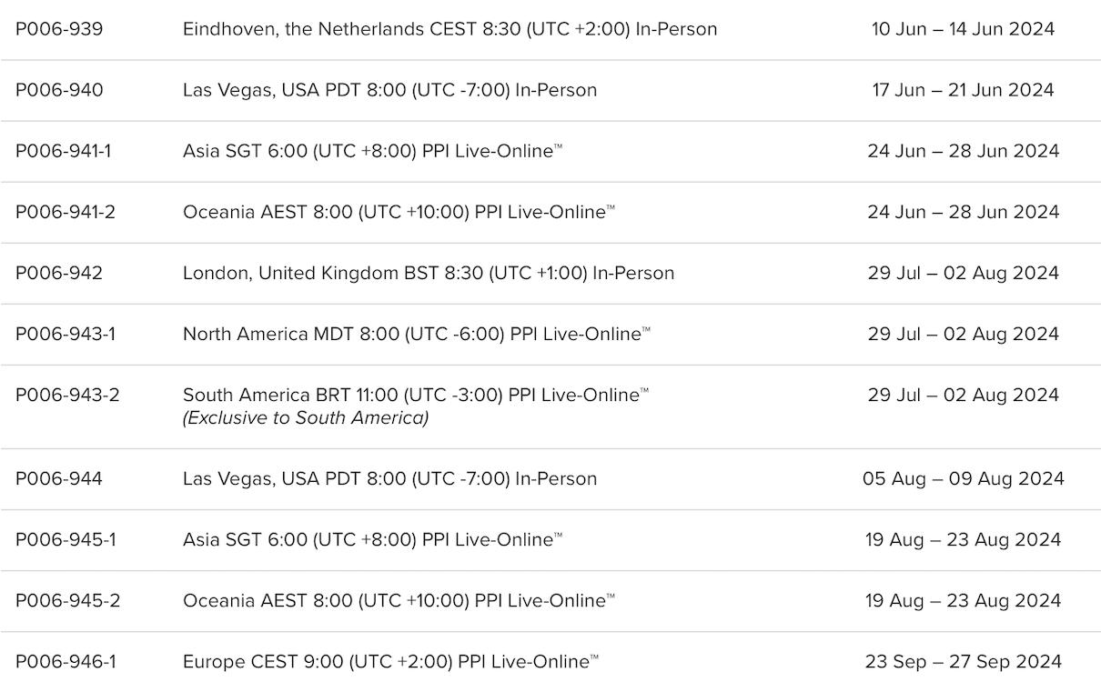This screenshot has height=692, width=1101.
Task: Open course code P006-940
Action: [x=59, y=90]
